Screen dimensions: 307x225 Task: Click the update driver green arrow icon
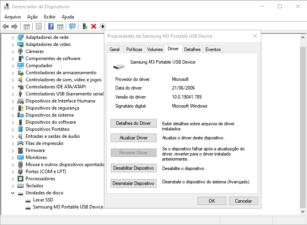click(85, 26)
